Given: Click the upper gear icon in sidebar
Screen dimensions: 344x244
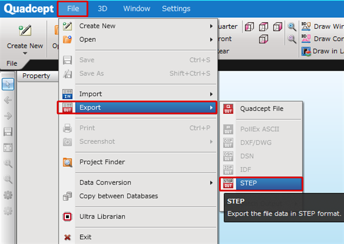Looking at the screenshot, I should click(x=8, y=195).
